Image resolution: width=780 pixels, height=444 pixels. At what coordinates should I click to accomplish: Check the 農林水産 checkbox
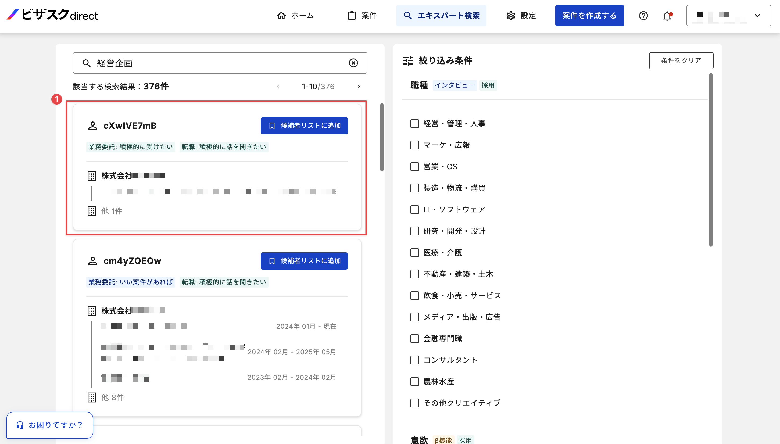tap(415, 381)
